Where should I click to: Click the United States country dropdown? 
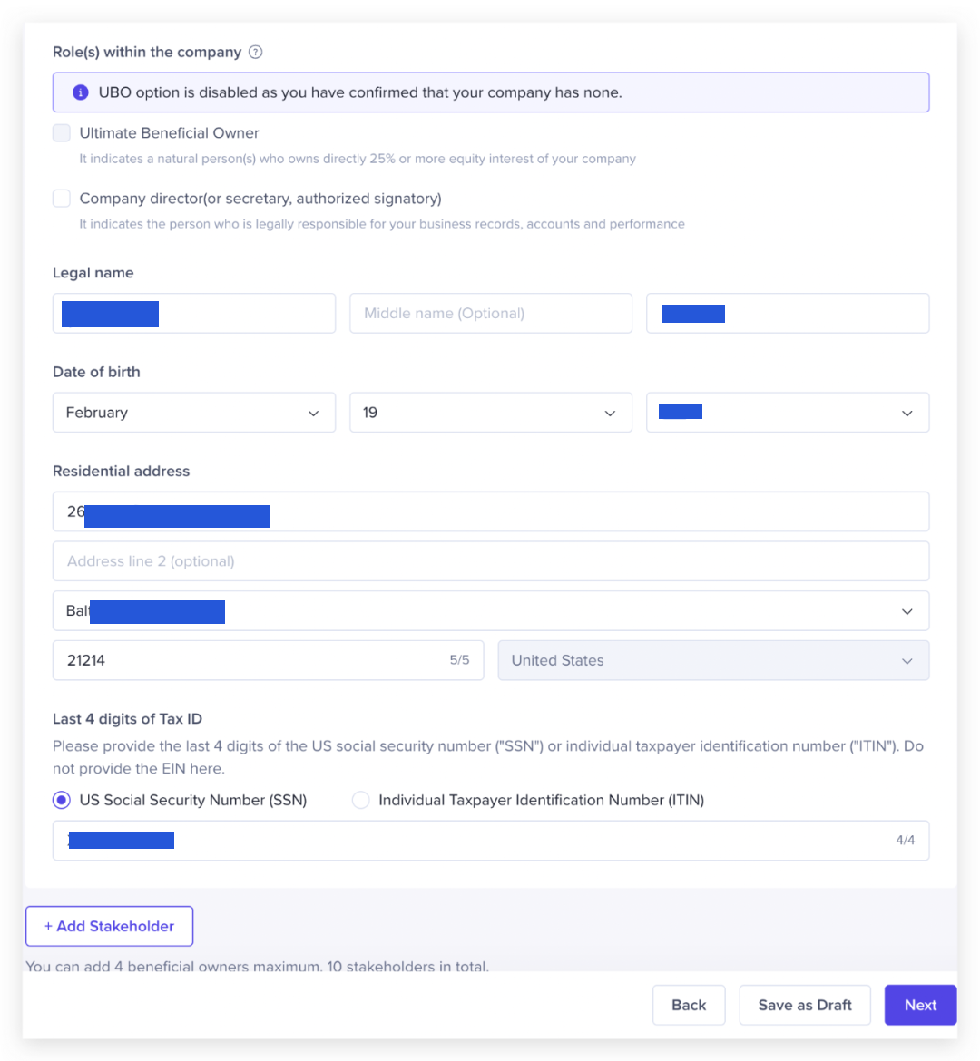(713, 660)
